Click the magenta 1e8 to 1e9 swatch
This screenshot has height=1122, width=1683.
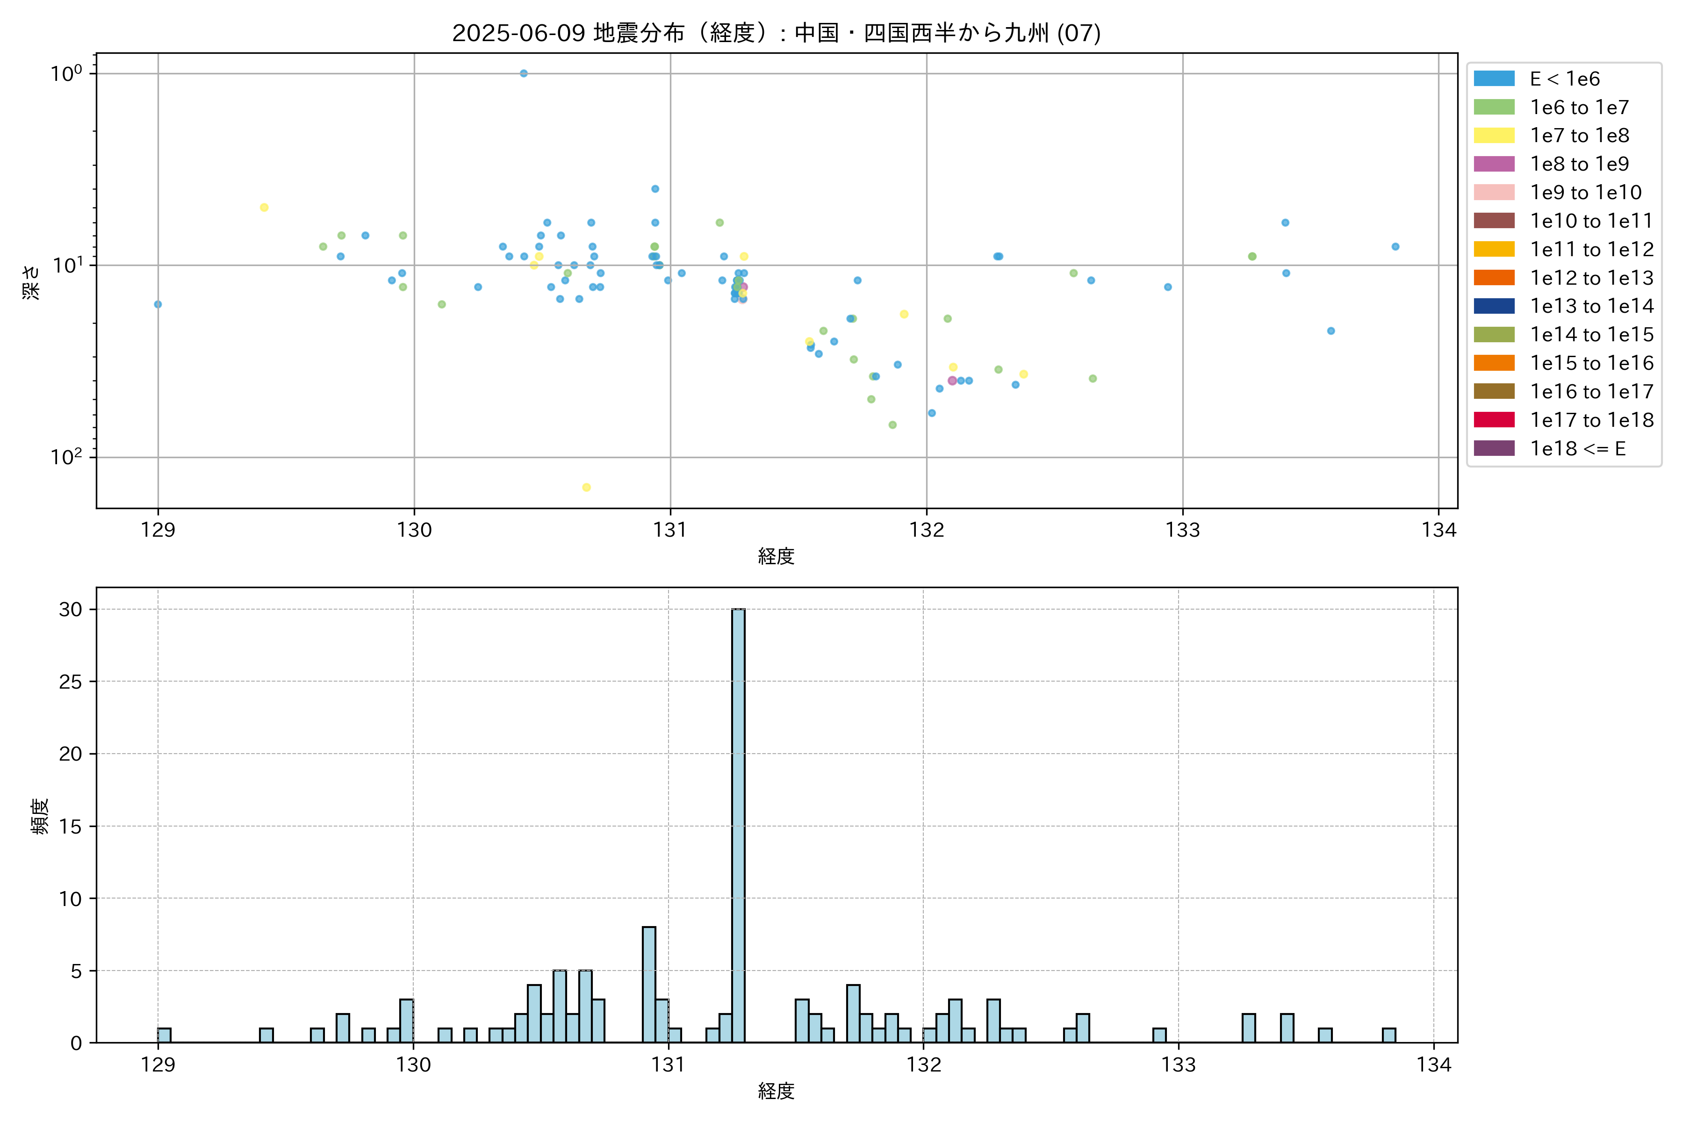click(1493, 164)
